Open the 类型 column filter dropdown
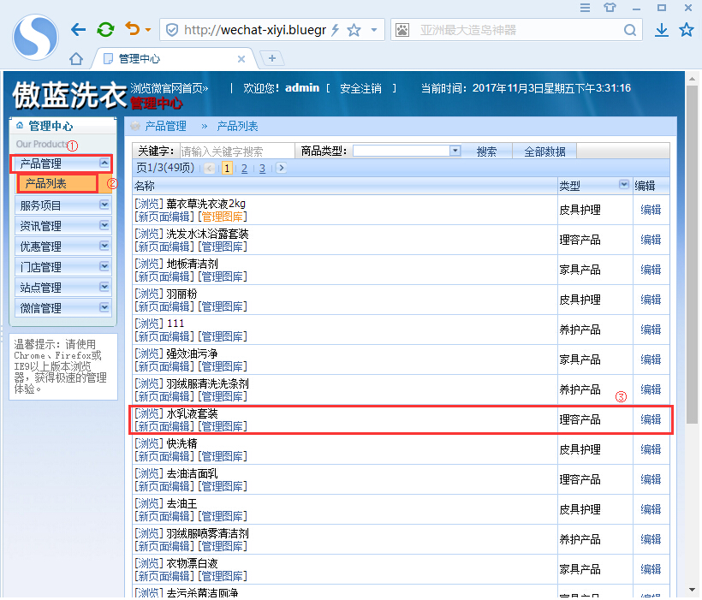Viewport: 702px width, 600px height. [x=623, y=185]
